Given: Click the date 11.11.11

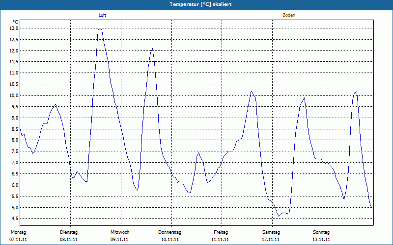Looking at the screenshot, I should click(220, 240).
